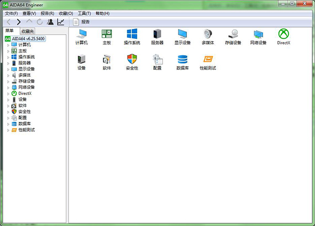Screen dimensions: 315x226
Task: Open the 数据库 database icon in main pane
Action: (x=182, y=62)
